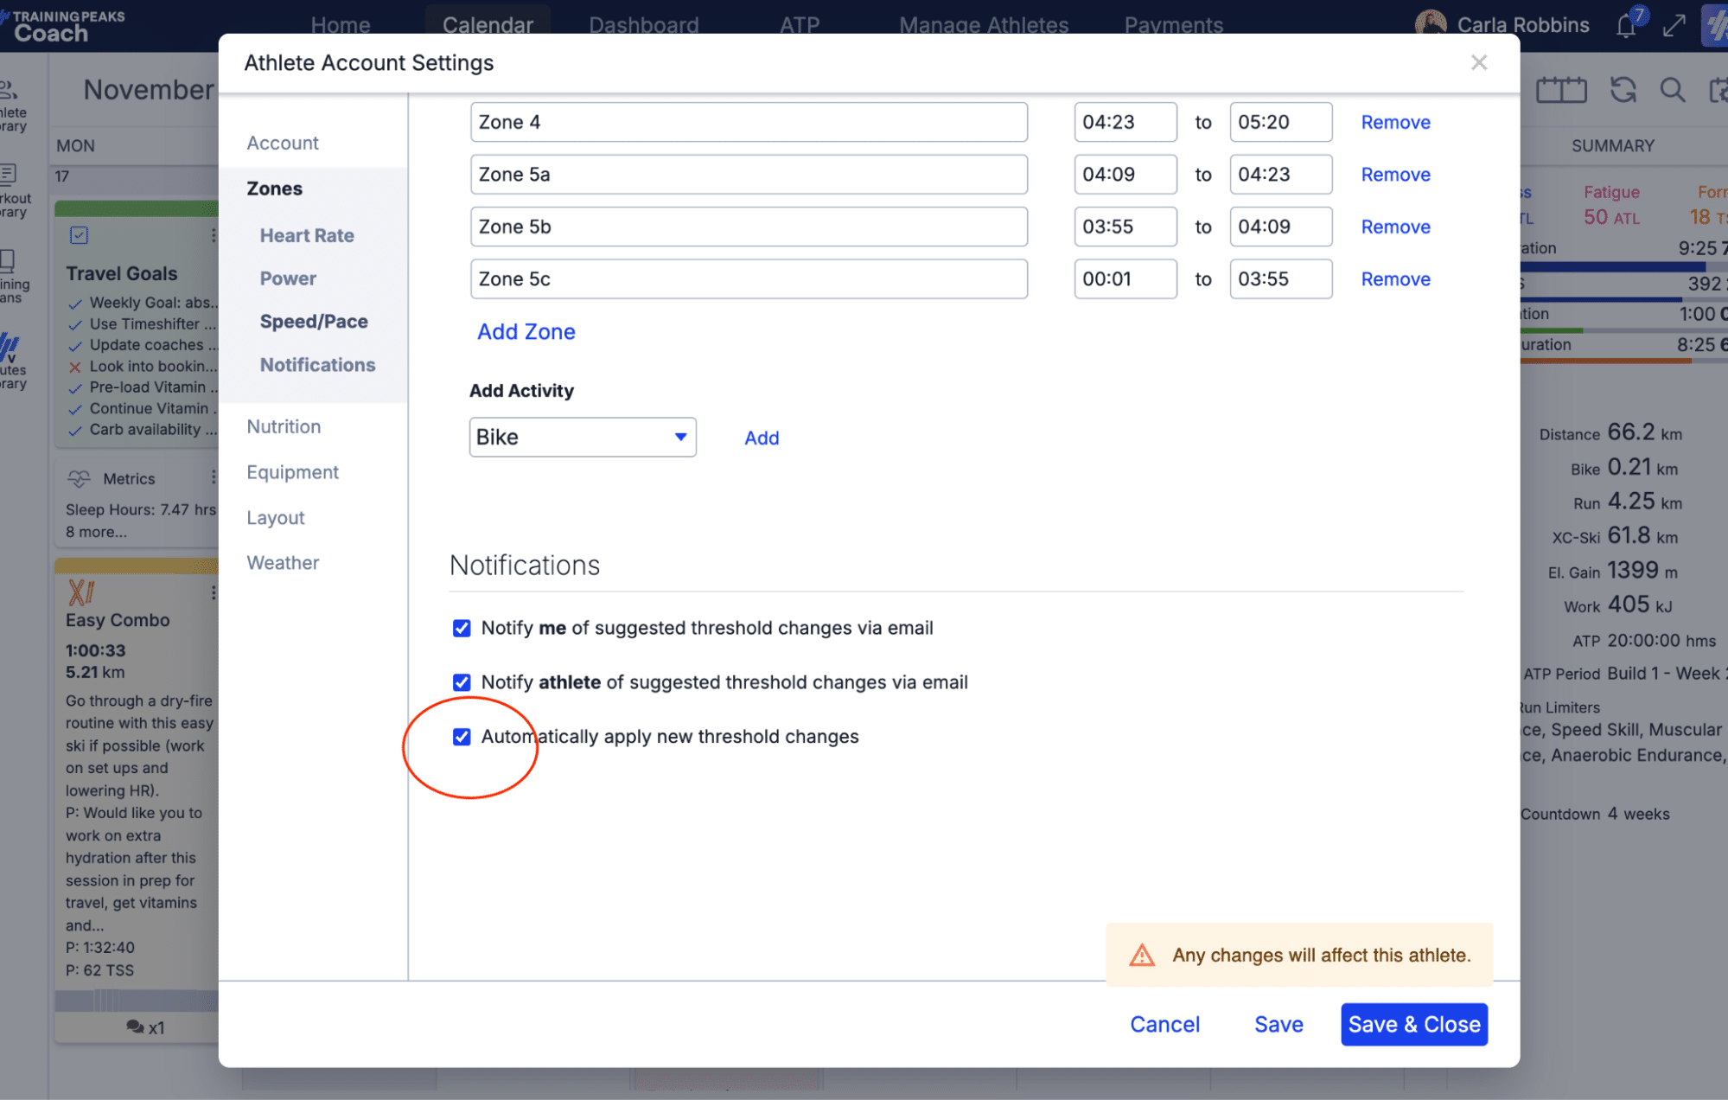Edit Zone 4 start pace 04:23
Screen dimensions: 1728x1100
pyautogui.click(x=1125, y=122)
